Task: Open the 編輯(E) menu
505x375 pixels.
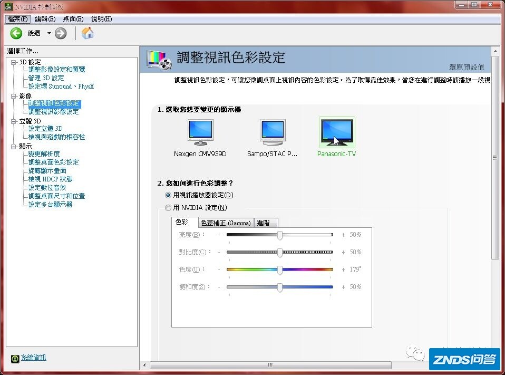Action: pos(45,19)
